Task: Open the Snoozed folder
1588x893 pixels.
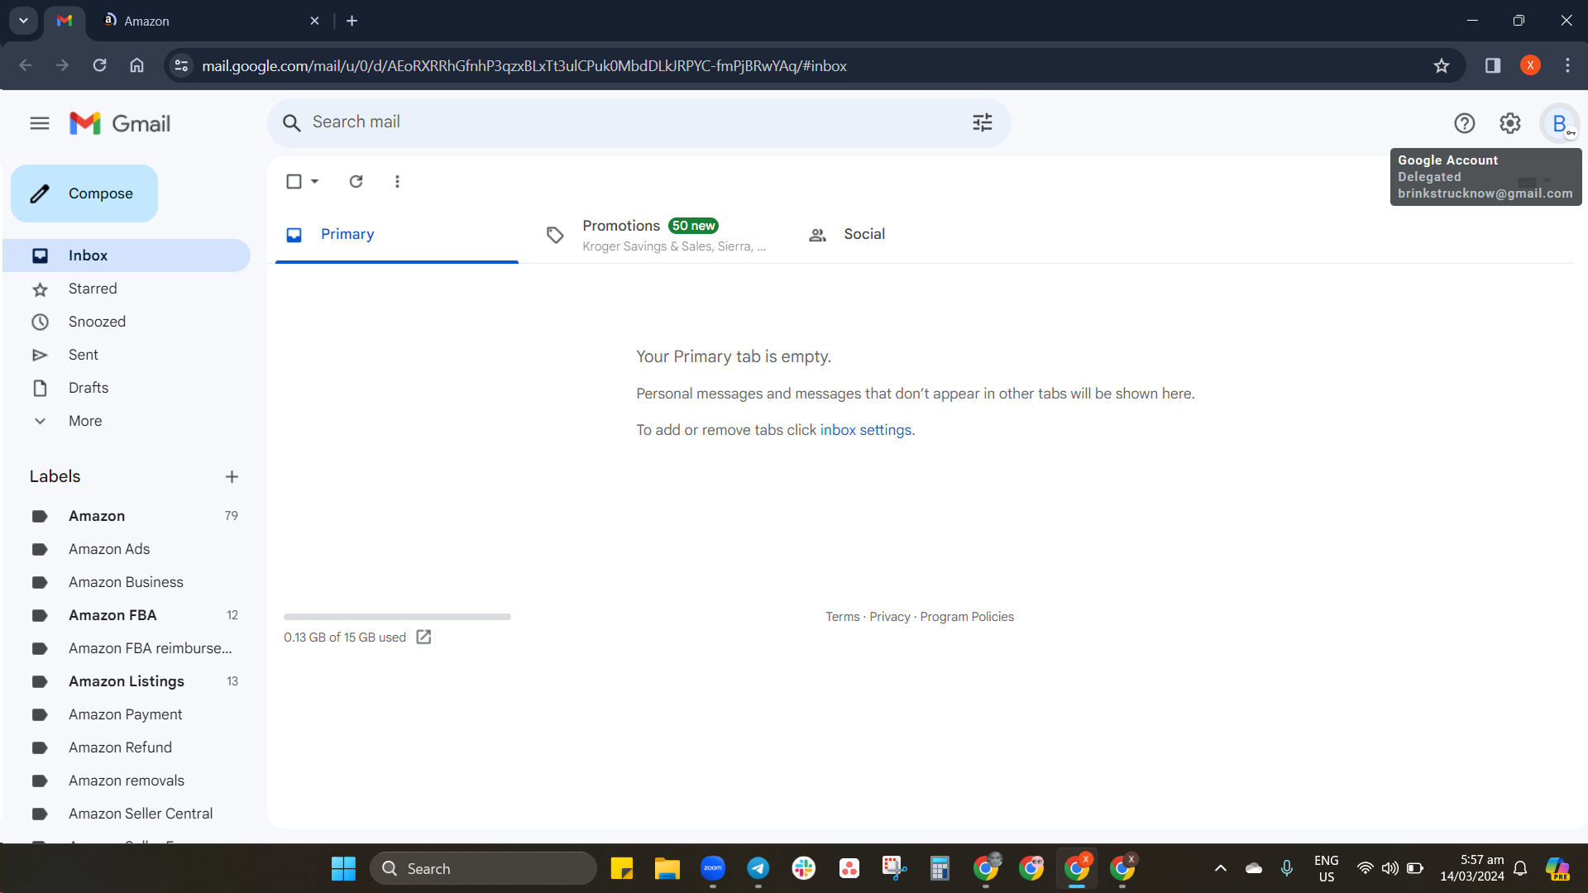Action: [127, 322]
